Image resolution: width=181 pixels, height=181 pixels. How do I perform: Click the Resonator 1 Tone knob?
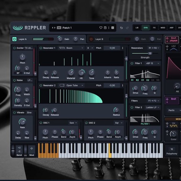click(x=91, y=73)
